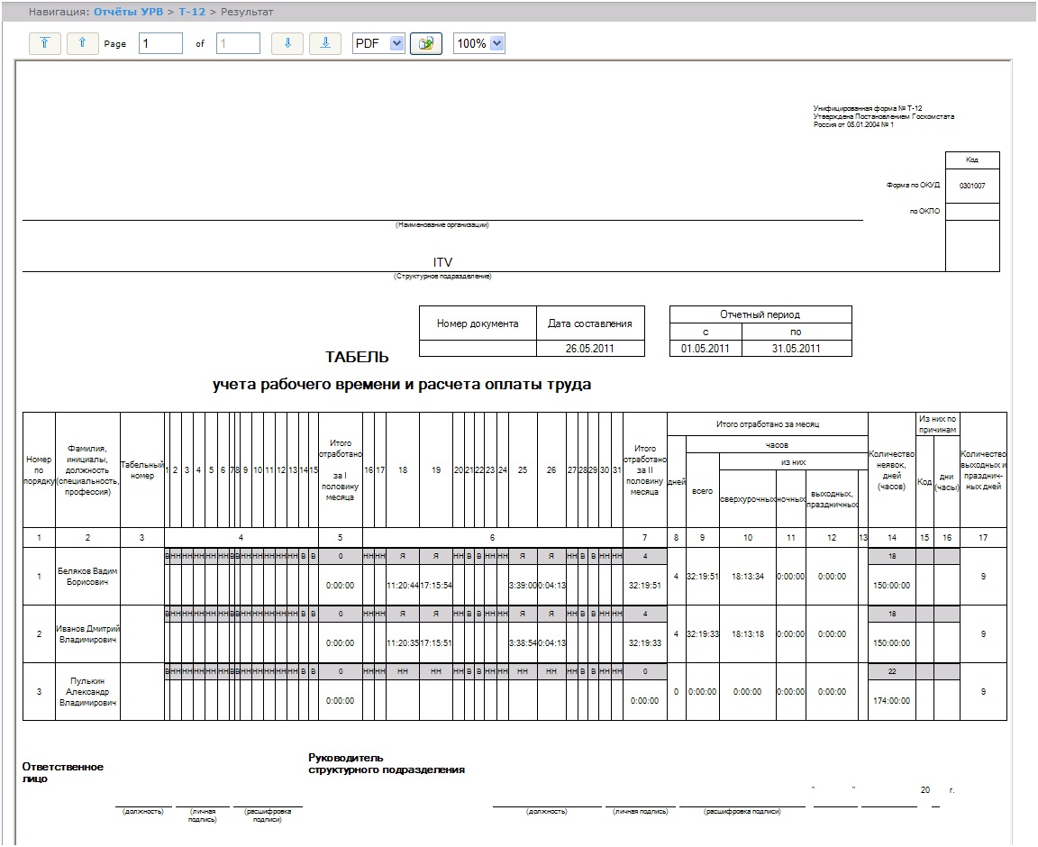The image size is (1038, 847).
Task: Click period start date 01.05.2011
Action: 705,349
